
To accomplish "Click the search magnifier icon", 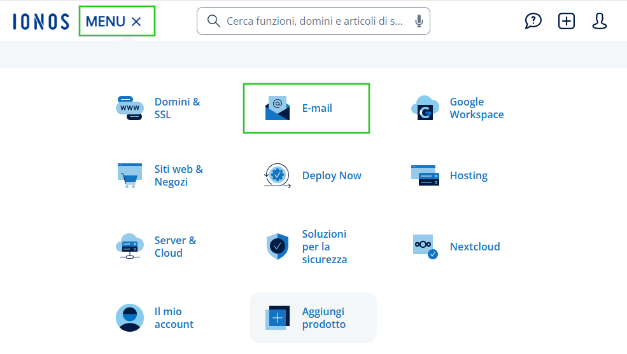I will pos(213,21).
